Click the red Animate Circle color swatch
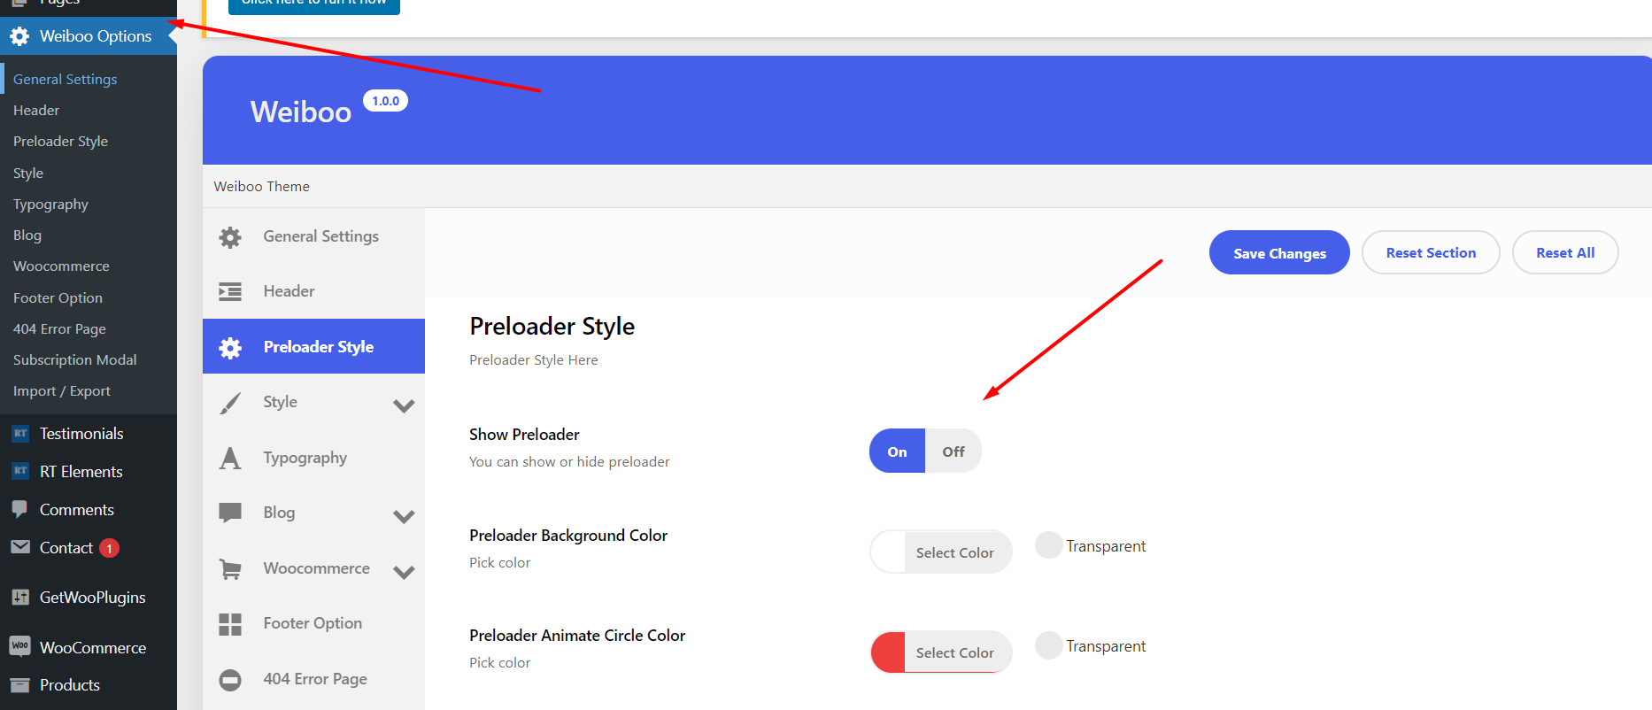This screenshot has width=1652, height=710. [x=888, y=652]
